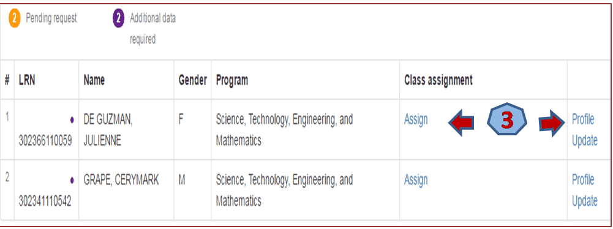Screen dimensions: 613x229
Task: Click the Name column header
Action: click(94, 80)
